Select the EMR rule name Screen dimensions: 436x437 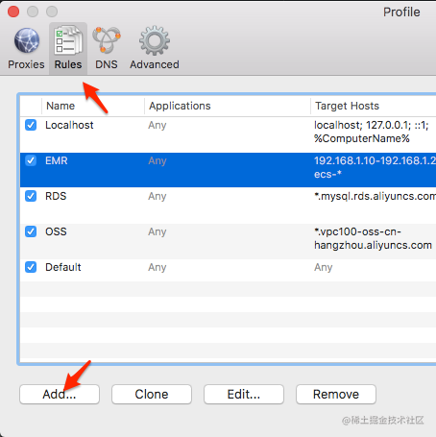57,160
